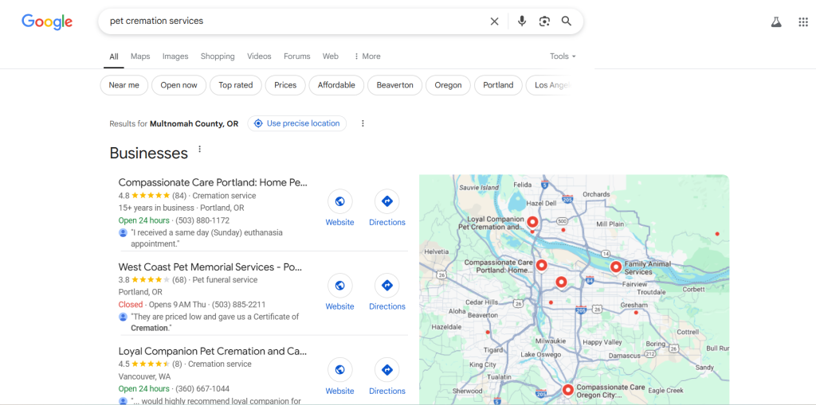Click the (360) 667-1044 phone number
The height and width of the screenshot is (405, 816).
pos(202,389)
